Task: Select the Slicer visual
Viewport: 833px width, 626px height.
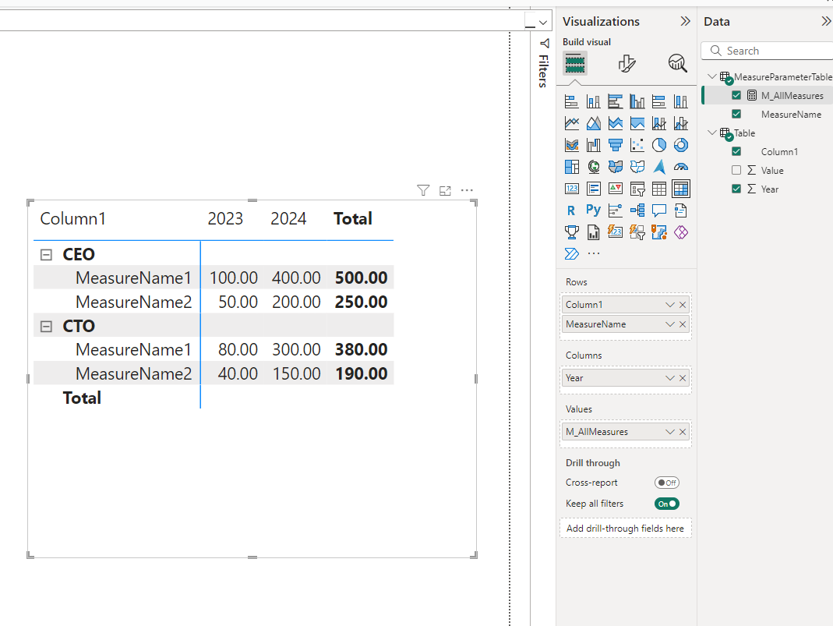Action: pos(637,189)
